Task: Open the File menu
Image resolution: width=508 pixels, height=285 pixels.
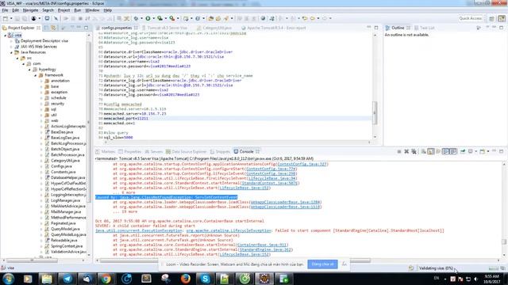Action: tap(5, 10)
